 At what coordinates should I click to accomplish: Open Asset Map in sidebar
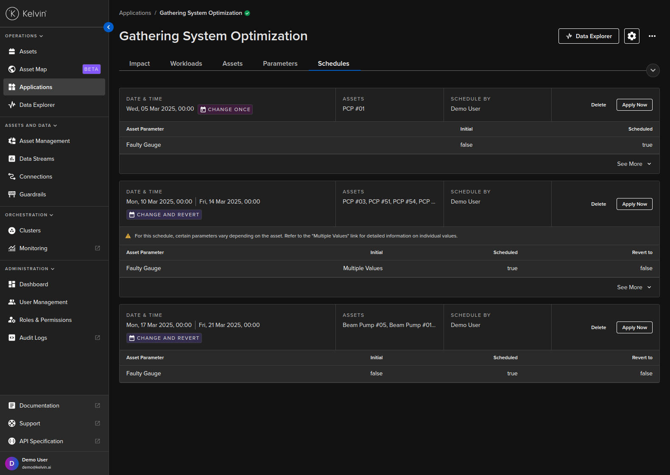33,69
